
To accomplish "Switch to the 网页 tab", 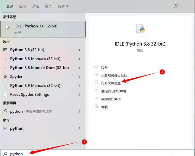I will [x=48, y=6].
